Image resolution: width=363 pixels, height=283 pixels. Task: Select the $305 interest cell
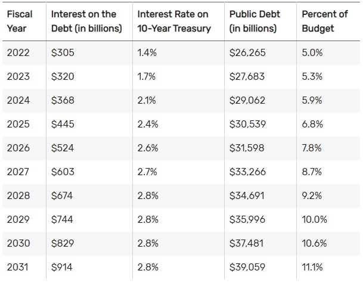pos(63,52)
